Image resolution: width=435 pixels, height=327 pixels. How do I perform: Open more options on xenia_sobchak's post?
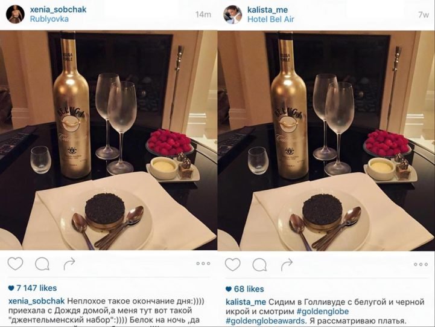[203, 264]
